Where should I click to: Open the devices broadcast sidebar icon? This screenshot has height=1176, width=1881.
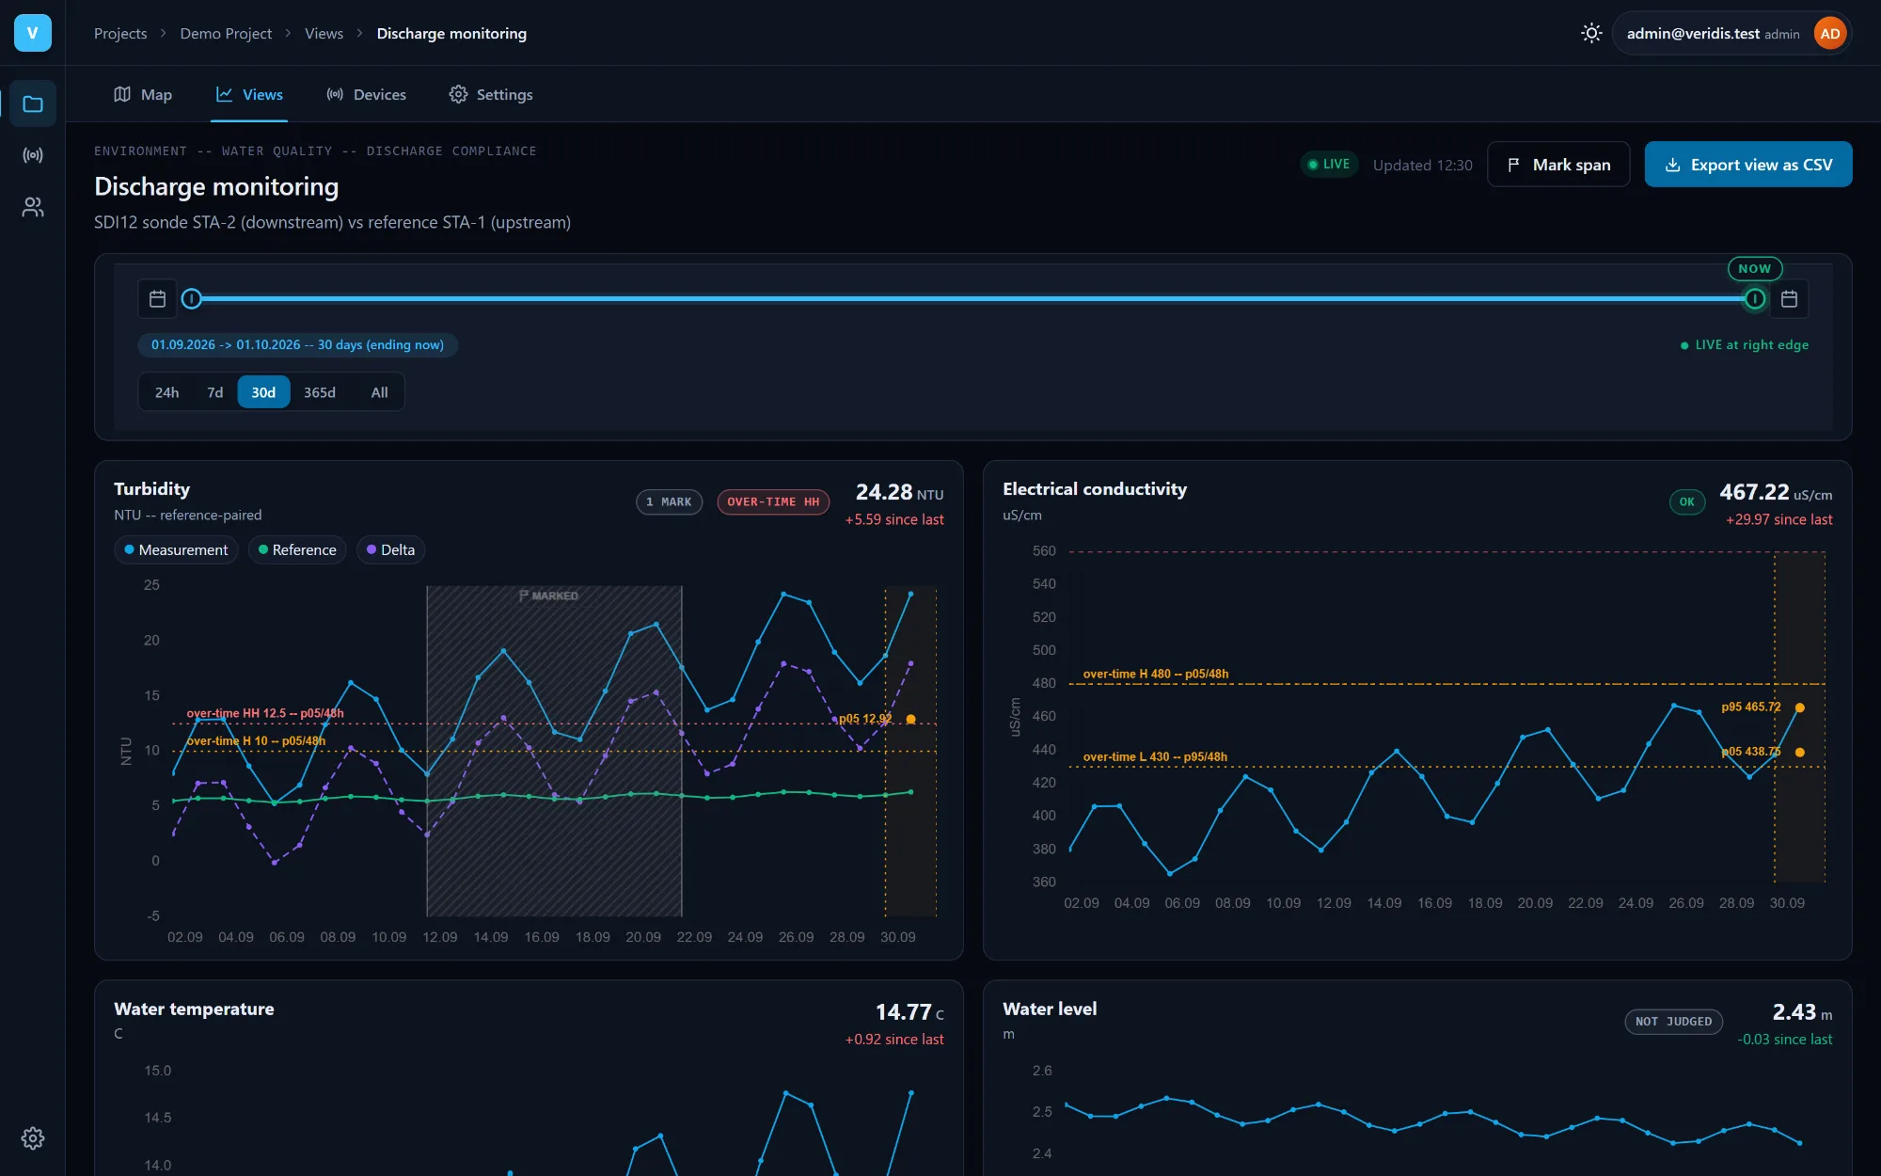pyautogui.click(x=33, y=155)
